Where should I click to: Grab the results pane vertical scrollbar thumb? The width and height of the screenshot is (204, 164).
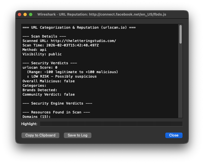[181, 34]
